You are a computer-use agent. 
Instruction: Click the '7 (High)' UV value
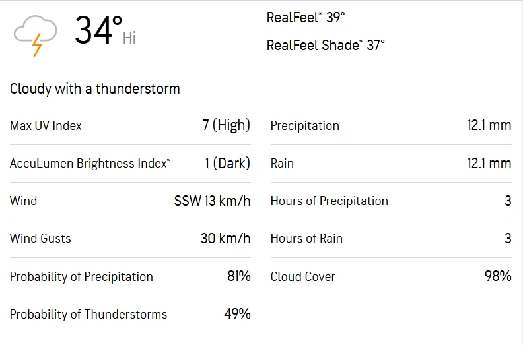coord(226,125)
